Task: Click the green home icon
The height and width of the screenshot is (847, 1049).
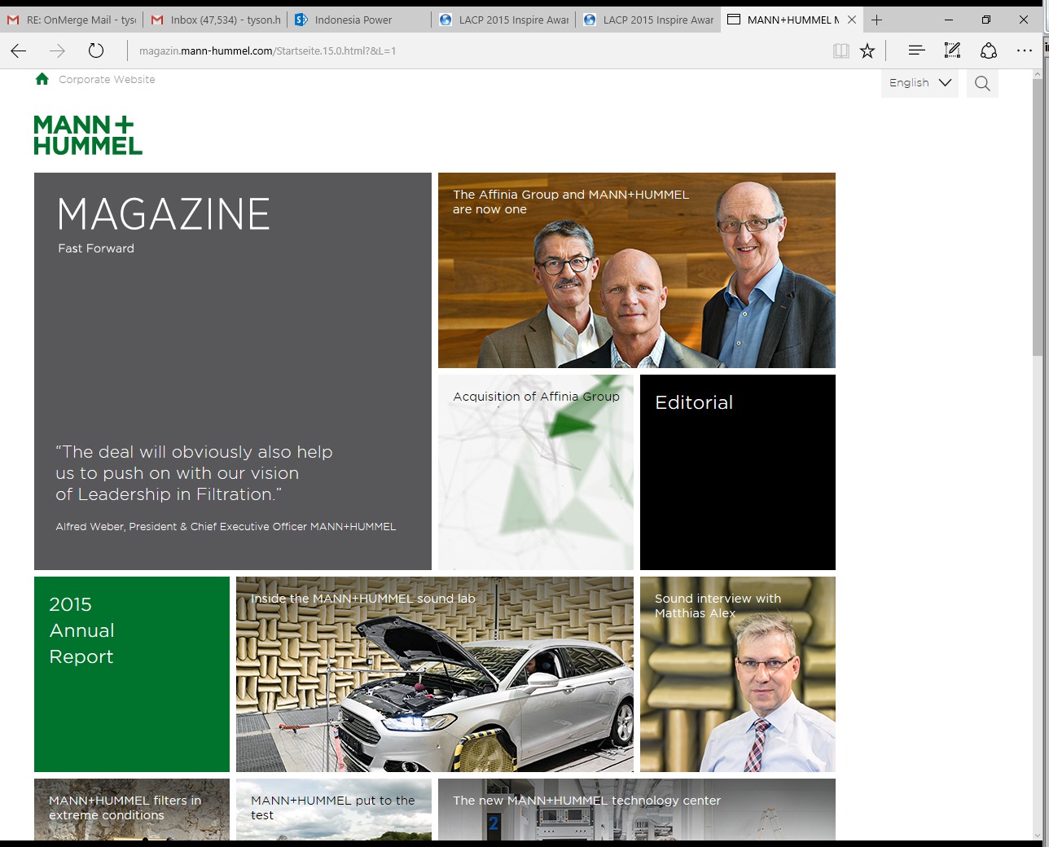Action: click(42, 79)
